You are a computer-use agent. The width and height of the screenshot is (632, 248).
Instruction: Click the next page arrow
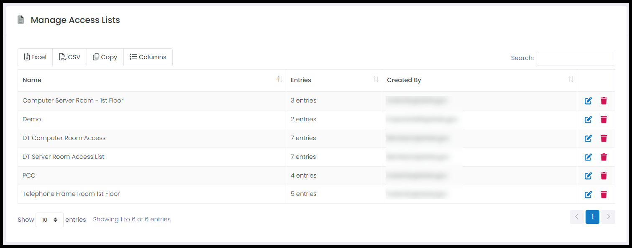pyautogui.click(x=609, y=217)
